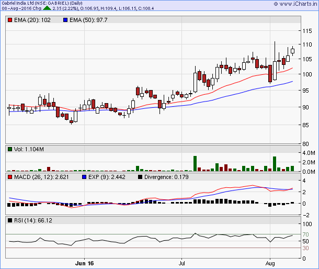The image size is (319, 269).
Task: Click the RSI 30 oversold level label
Action: (305, 248)
